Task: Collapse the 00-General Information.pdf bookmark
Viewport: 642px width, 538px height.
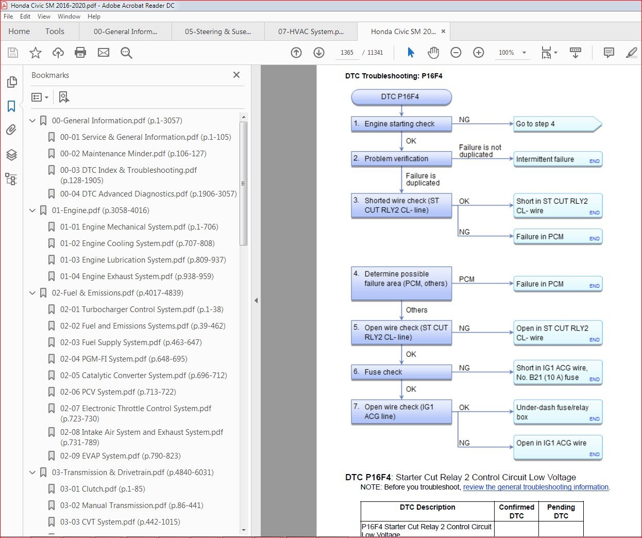Action: pyautogui.click(x=32, y=121)
